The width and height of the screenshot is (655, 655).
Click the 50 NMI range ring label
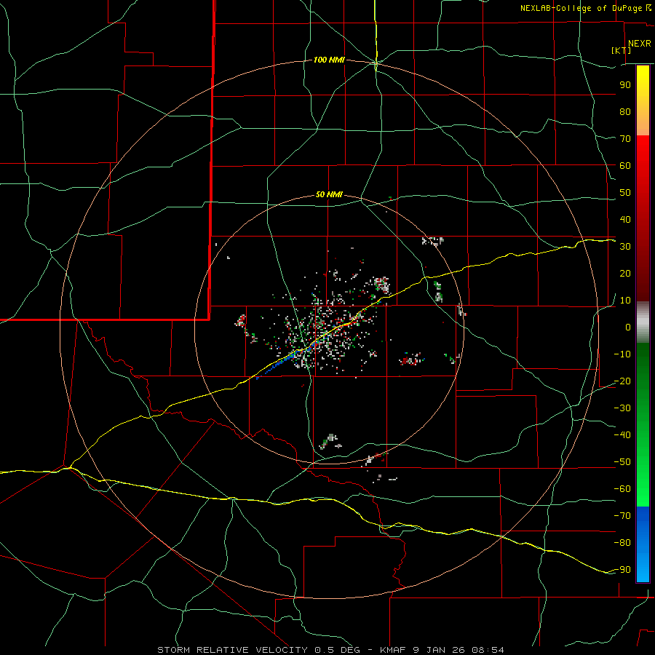pyautogui.click(x=329, y=194)
